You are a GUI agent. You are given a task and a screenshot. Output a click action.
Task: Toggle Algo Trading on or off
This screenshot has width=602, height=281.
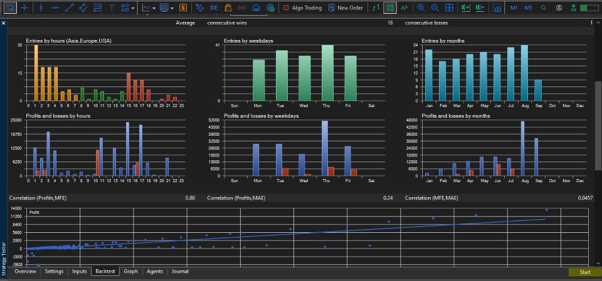(x=302, y=8)
